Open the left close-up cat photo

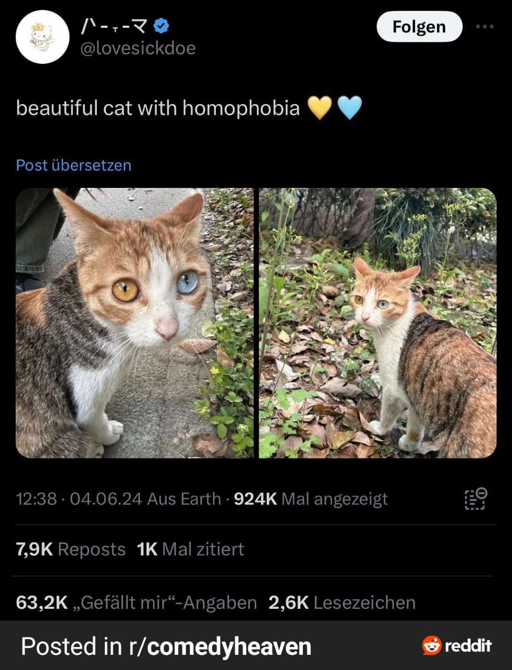pyautogui.click(x=135, y=323)
